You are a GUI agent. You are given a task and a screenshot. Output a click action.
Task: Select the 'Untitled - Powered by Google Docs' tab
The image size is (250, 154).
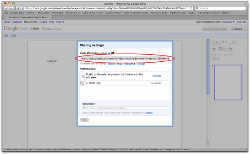(28, 17)
